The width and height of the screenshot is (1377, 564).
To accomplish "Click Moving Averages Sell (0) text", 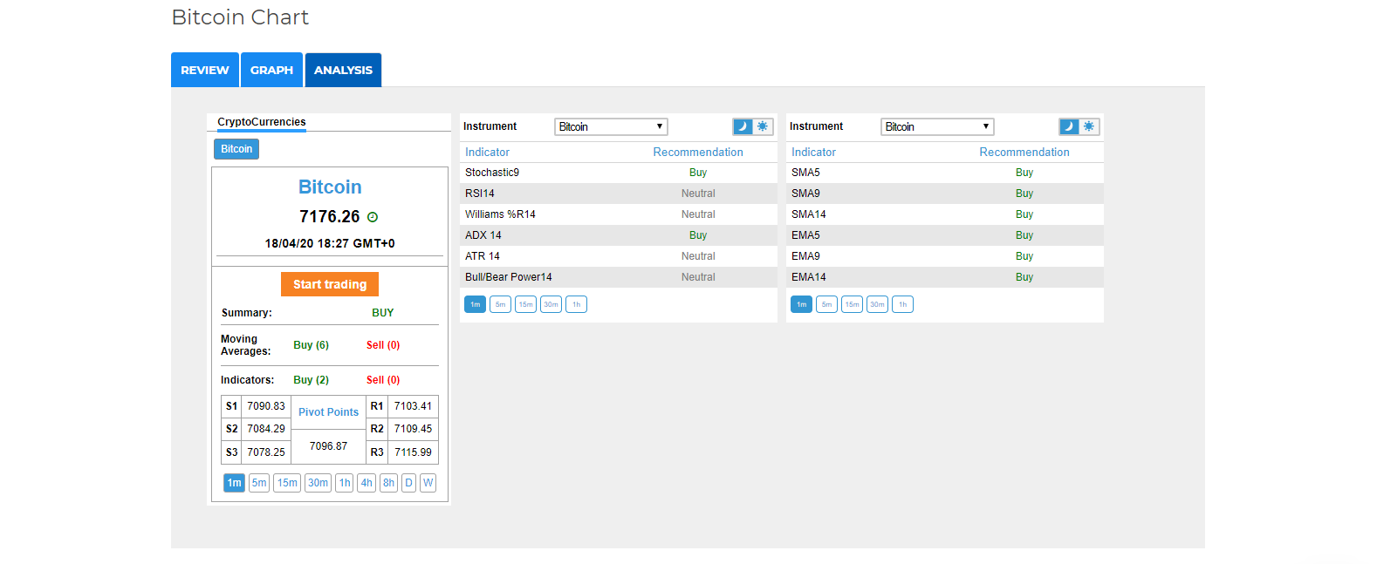I will pos(383,345).
